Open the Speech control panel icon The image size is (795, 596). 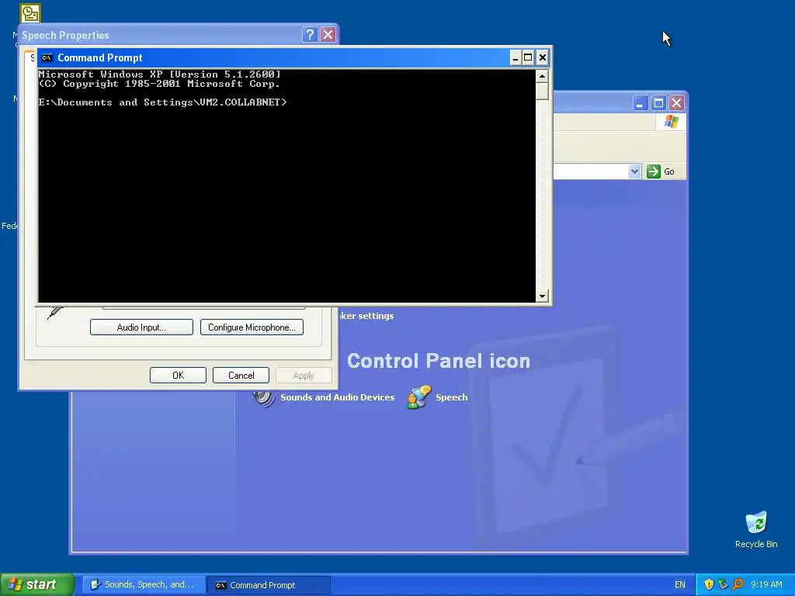click(418, 397)
